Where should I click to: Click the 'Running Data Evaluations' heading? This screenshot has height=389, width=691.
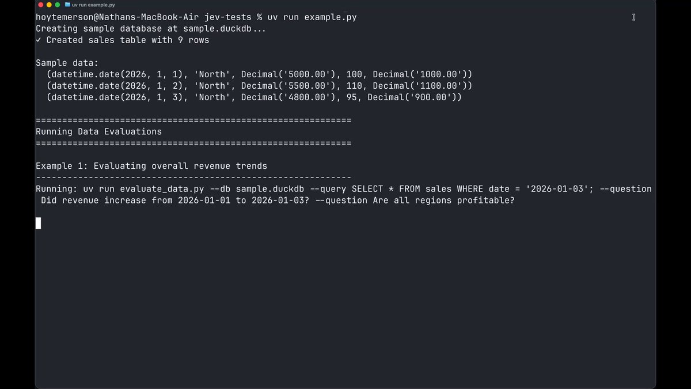pyautogui.click(x=98, y=132)
